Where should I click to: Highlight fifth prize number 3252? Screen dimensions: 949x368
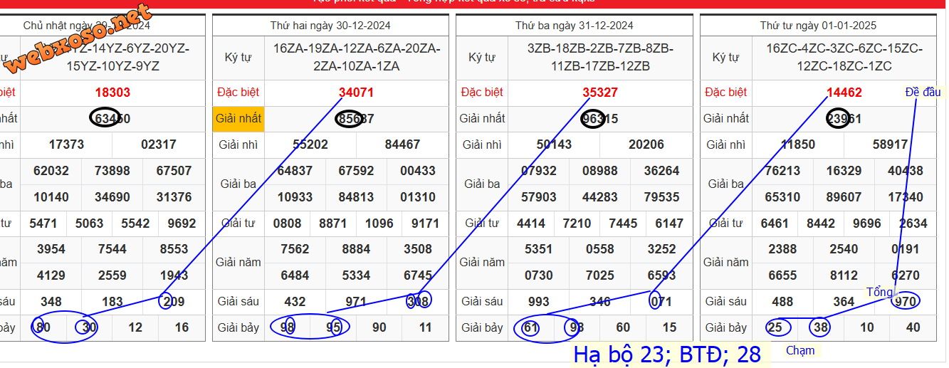click(661, 249)
